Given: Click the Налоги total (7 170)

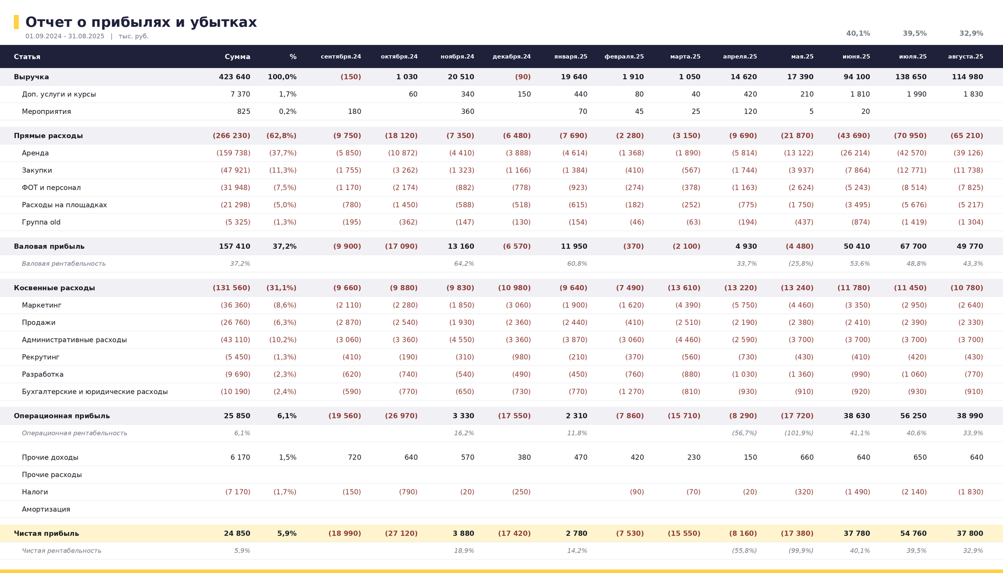Looking at the screenshot, I should [x=238, y=492].
